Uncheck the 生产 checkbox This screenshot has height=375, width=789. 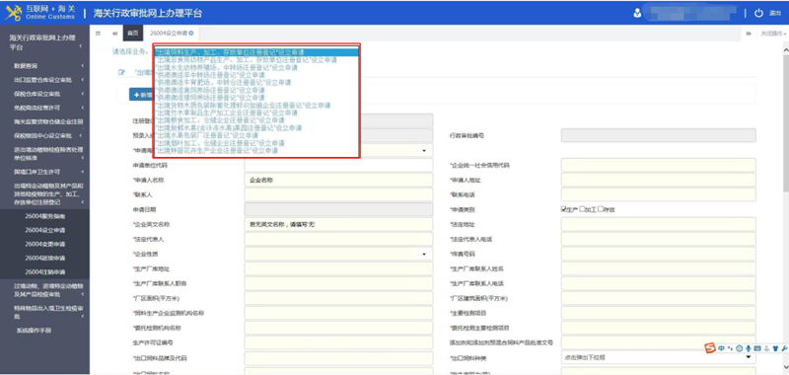pos(563,209)
